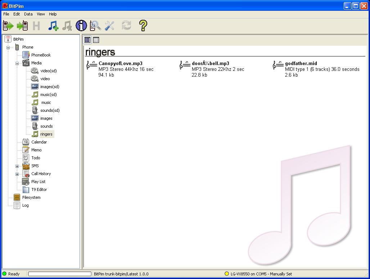The width and height of the screenshot is (370, 279).
Task: Open the Data menu
Action: click(x=28, y=14)
